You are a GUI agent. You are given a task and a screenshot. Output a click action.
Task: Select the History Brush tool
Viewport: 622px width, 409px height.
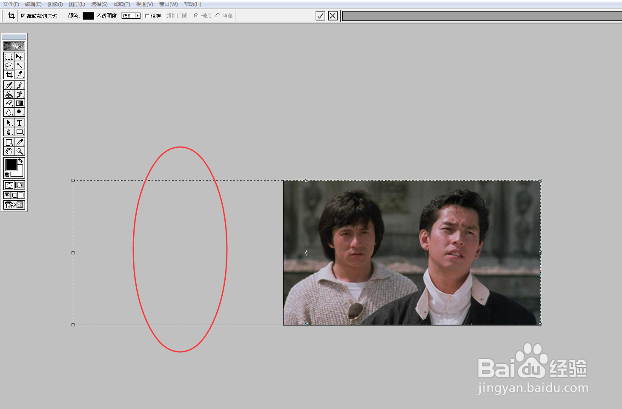tap(20, 94)
